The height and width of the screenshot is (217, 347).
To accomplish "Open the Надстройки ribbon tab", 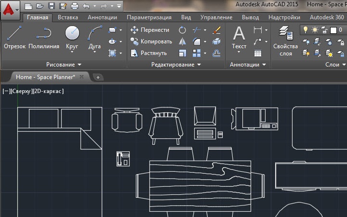I will coord(284,17).
